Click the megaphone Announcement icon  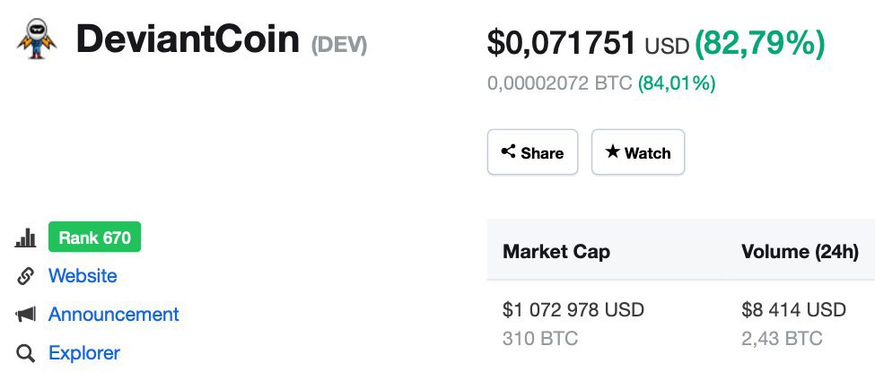click(x=26, y=315)
